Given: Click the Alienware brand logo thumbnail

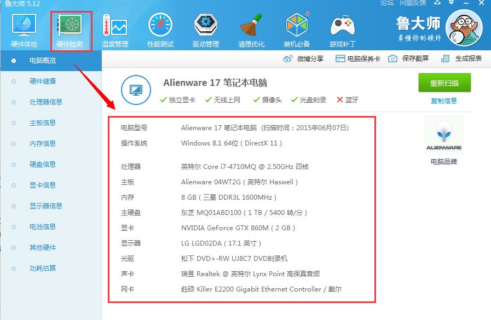Looking at the screenshot, I should pos(443,135).
